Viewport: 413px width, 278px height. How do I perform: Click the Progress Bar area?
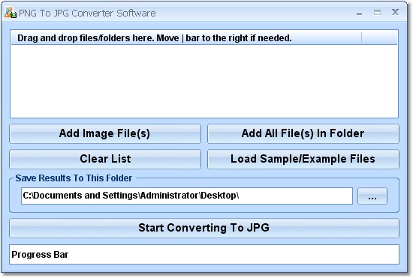204,254
